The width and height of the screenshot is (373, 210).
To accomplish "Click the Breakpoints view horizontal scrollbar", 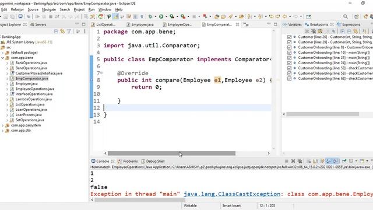I will [x=322, y=114].
